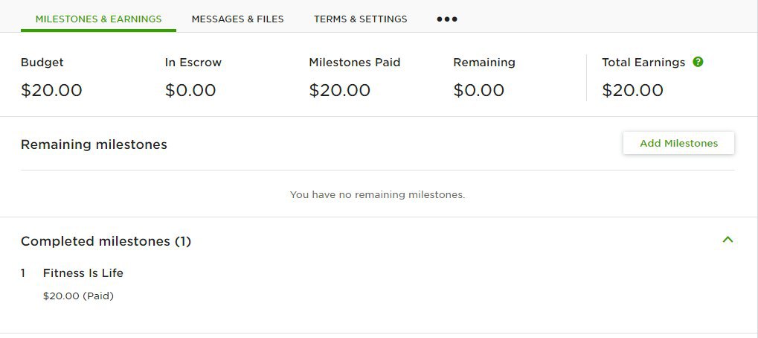Open the three-dots more options menu
The height and width of the screenshot is (338, 758).
tap(447, 19)
